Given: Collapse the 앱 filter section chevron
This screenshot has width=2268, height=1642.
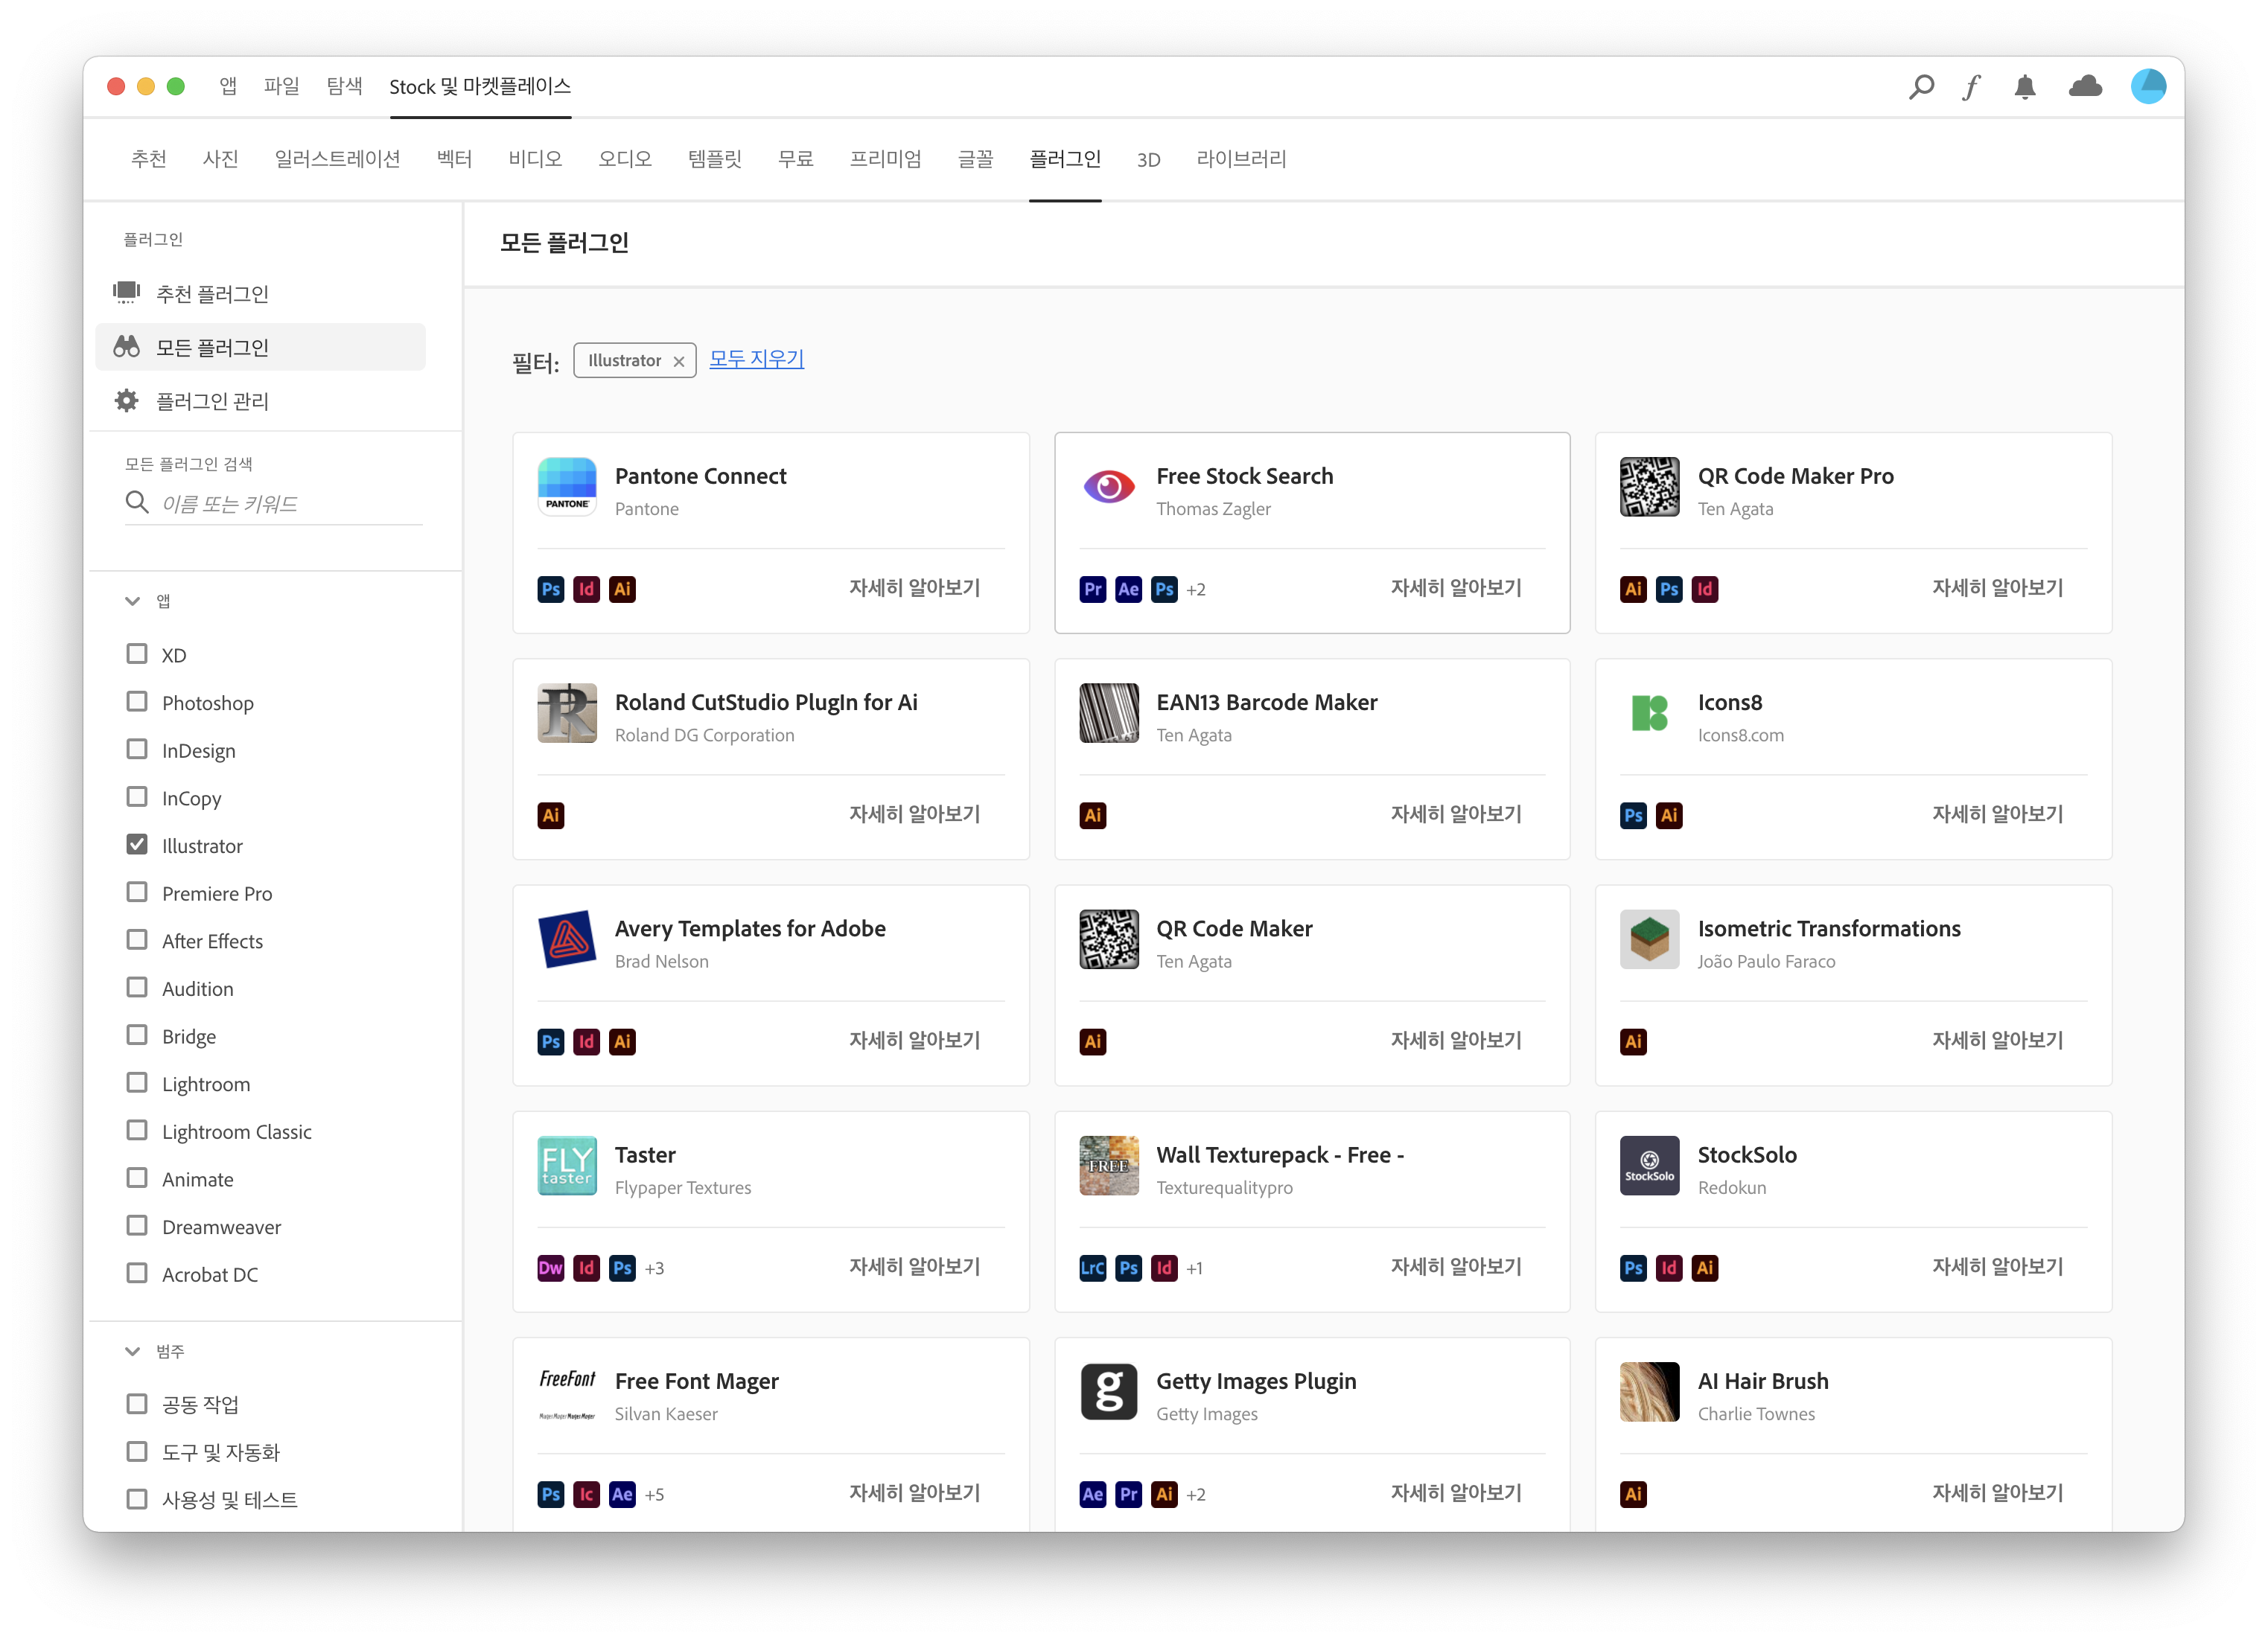Looking at the screenshot, I should (x=132, y=601).
